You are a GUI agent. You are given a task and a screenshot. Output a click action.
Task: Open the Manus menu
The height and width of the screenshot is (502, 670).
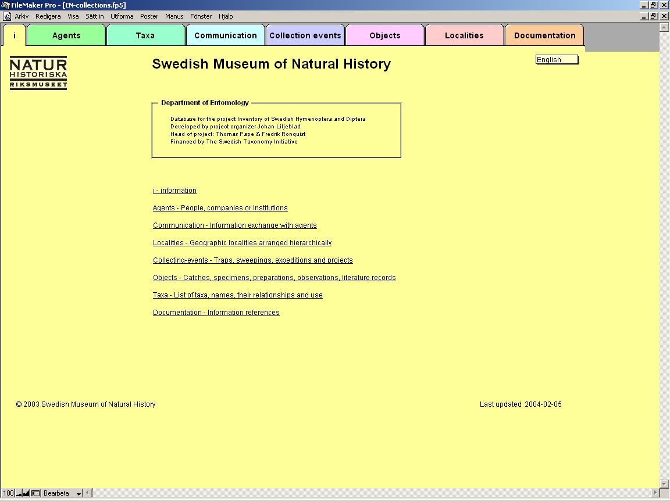click(174, 16)
